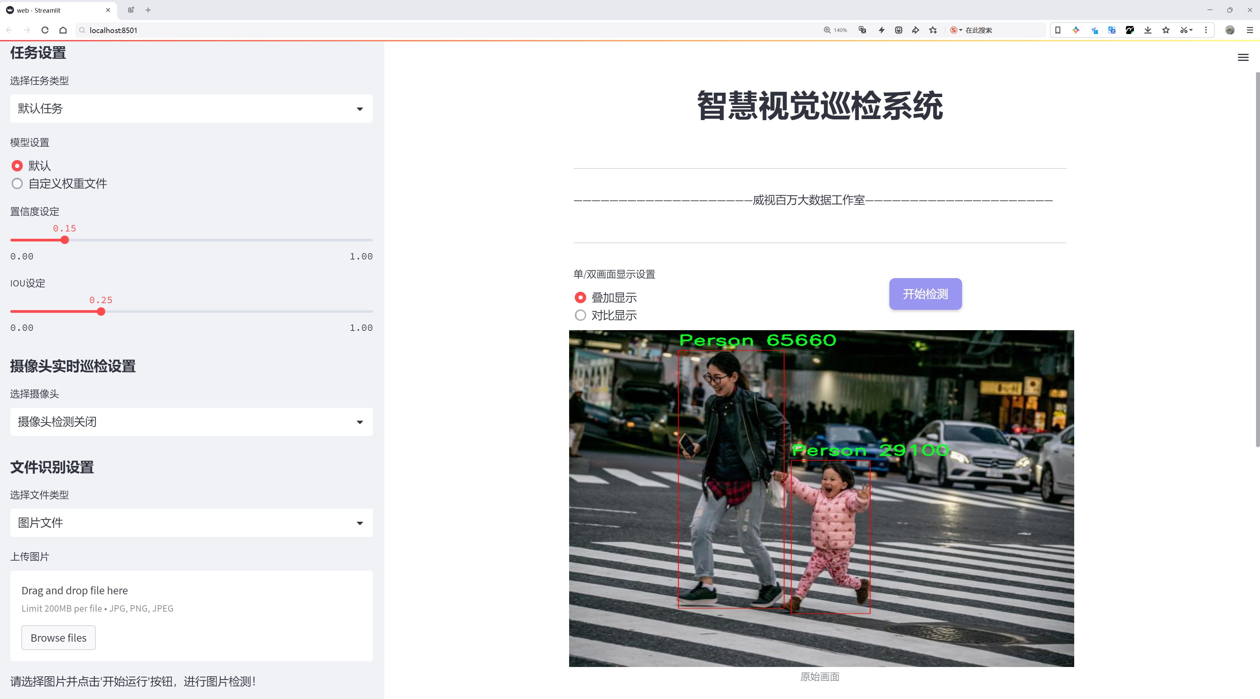Click the share arrow icon

tap(916, 30)
